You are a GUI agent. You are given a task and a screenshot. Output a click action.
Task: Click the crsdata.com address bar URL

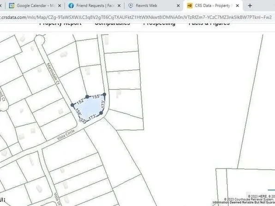136,17
